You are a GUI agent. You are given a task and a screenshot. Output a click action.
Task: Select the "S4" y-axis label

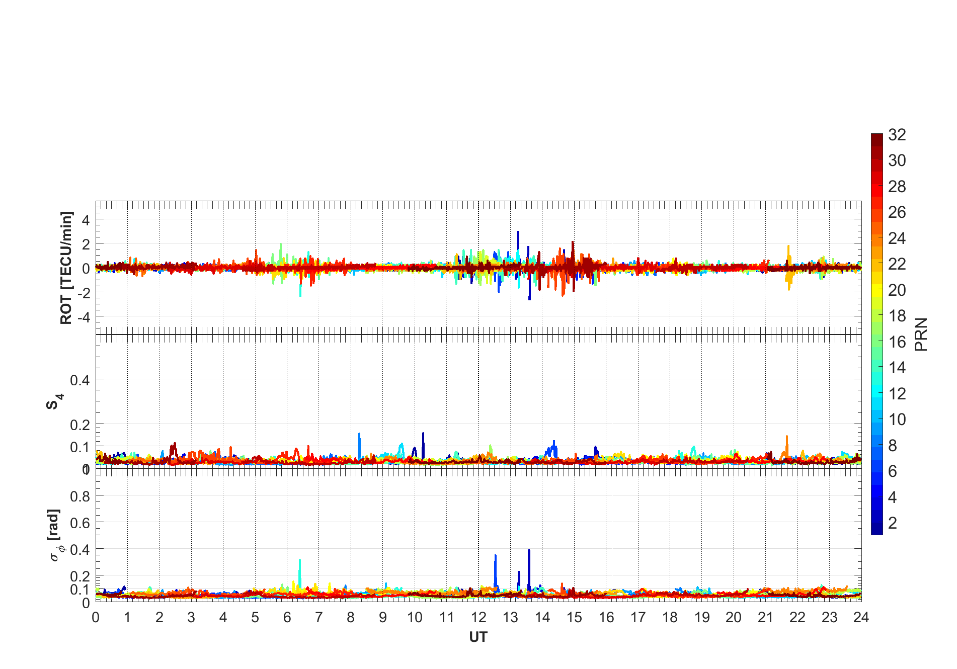coord(54,402)
